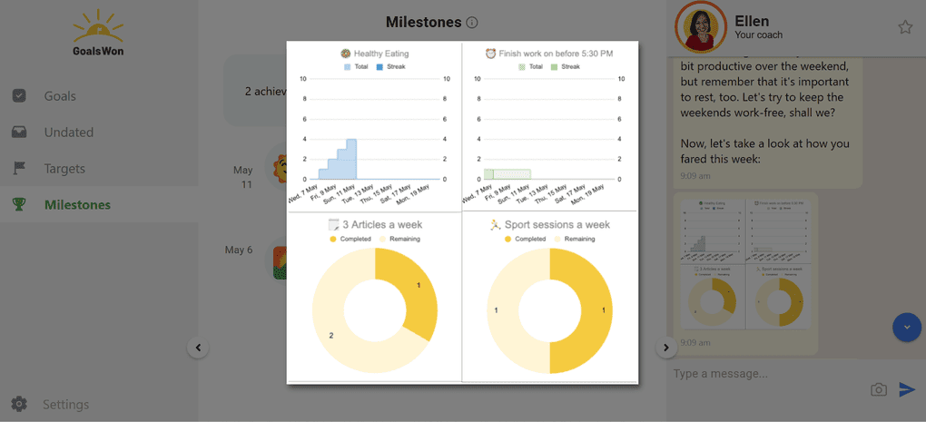Screen dimensions: 926x422
Task: Click the Type a message input field
Action: (763, 374)
